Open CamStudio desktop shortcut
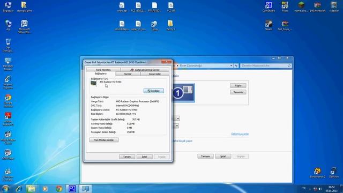The image size is (343, 193). tap(269, 6)
